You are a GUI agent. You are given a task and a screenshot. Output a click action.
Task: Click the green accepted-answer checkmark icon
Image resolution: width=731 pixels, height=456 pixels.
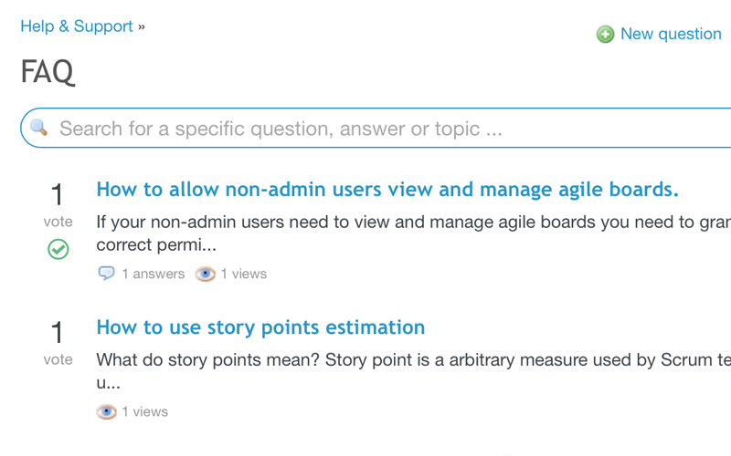click(58, 248)
